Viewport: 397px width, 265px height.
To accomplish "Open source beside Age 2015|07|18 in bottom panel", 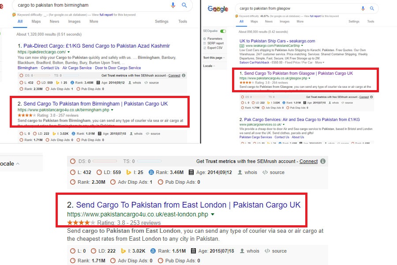I will (x=276, y=251).
